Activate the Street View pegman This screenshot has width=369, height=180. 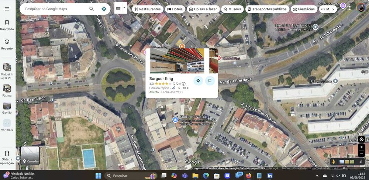(x=333, y=162)
